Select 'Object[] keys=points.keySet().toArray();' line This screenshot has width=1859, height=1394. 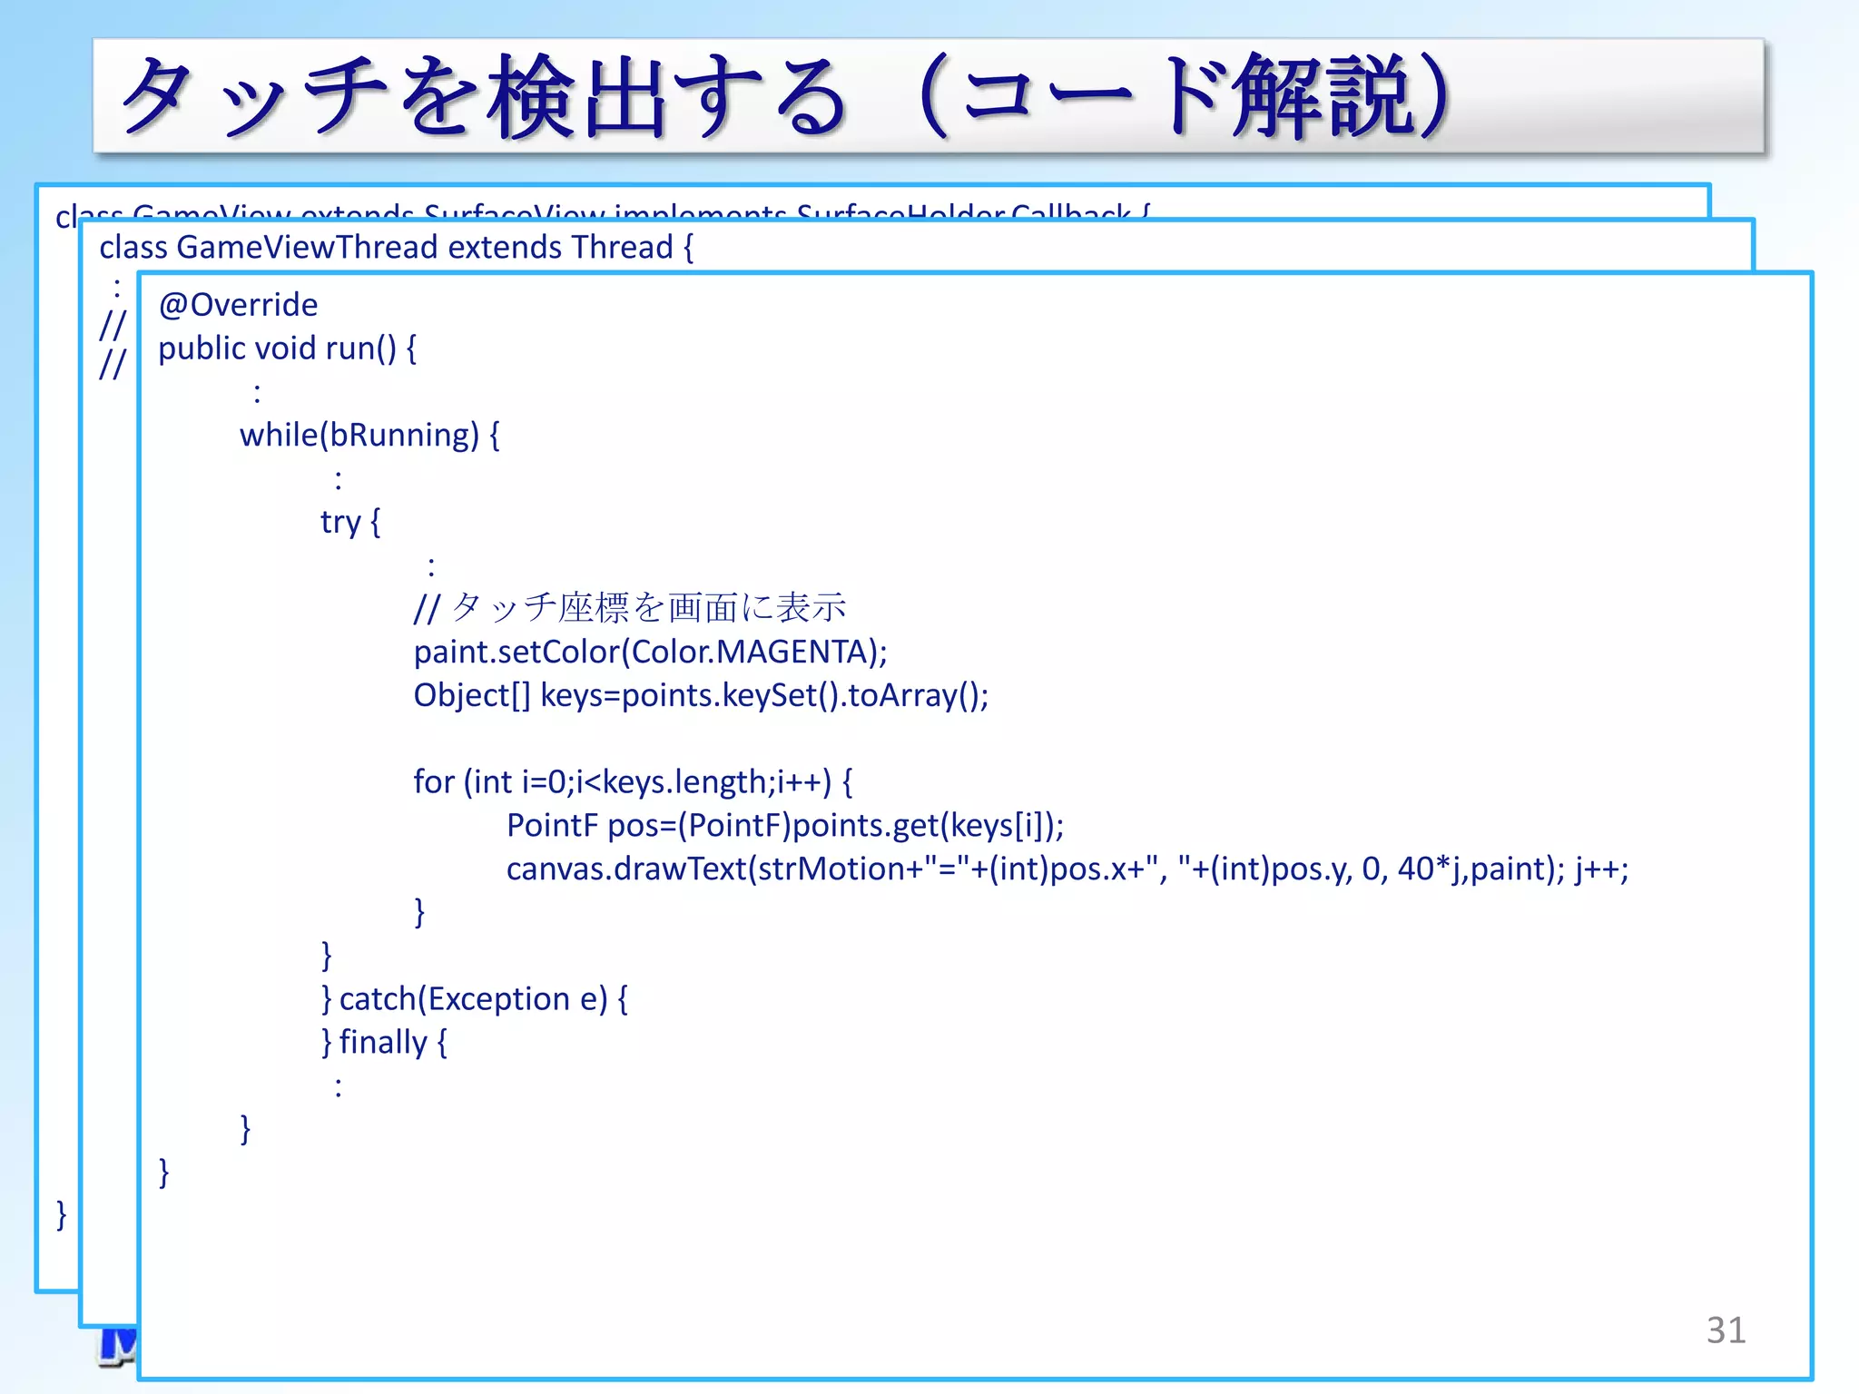click(701, 695)
